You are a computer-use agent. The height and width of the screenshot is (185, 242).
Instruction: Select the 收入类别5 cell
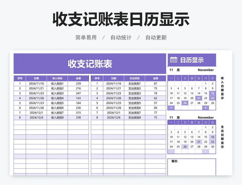click(57, 103)
